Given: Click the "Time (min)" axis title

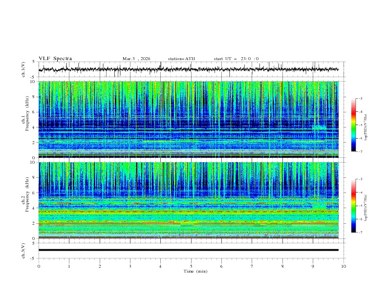Looking at the screenshot, I should [195, 271].
